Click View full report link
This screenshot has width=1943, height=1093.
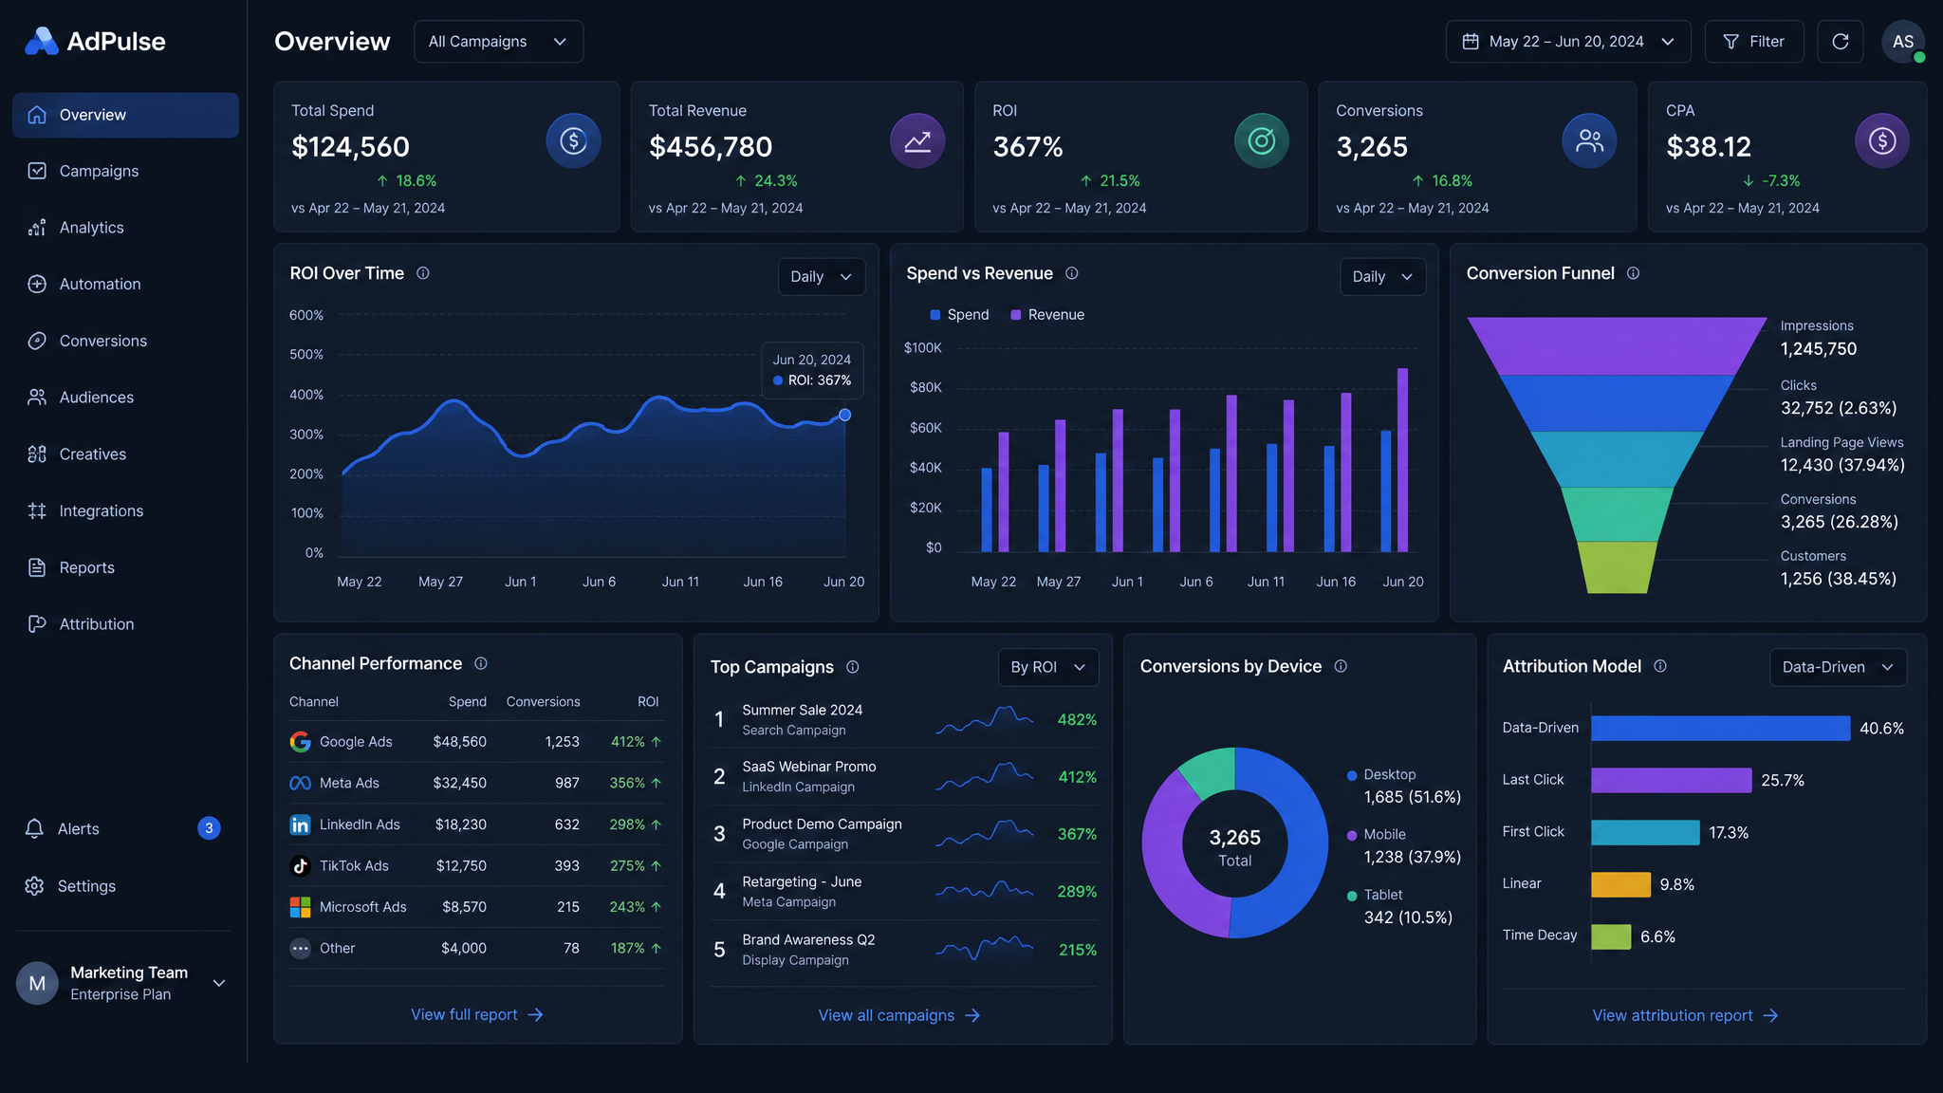pyautogui.click(x=477, y=1014)
